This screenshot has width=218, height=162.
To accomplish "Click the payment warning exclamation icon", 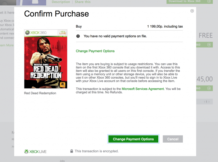I will point(78,36).
